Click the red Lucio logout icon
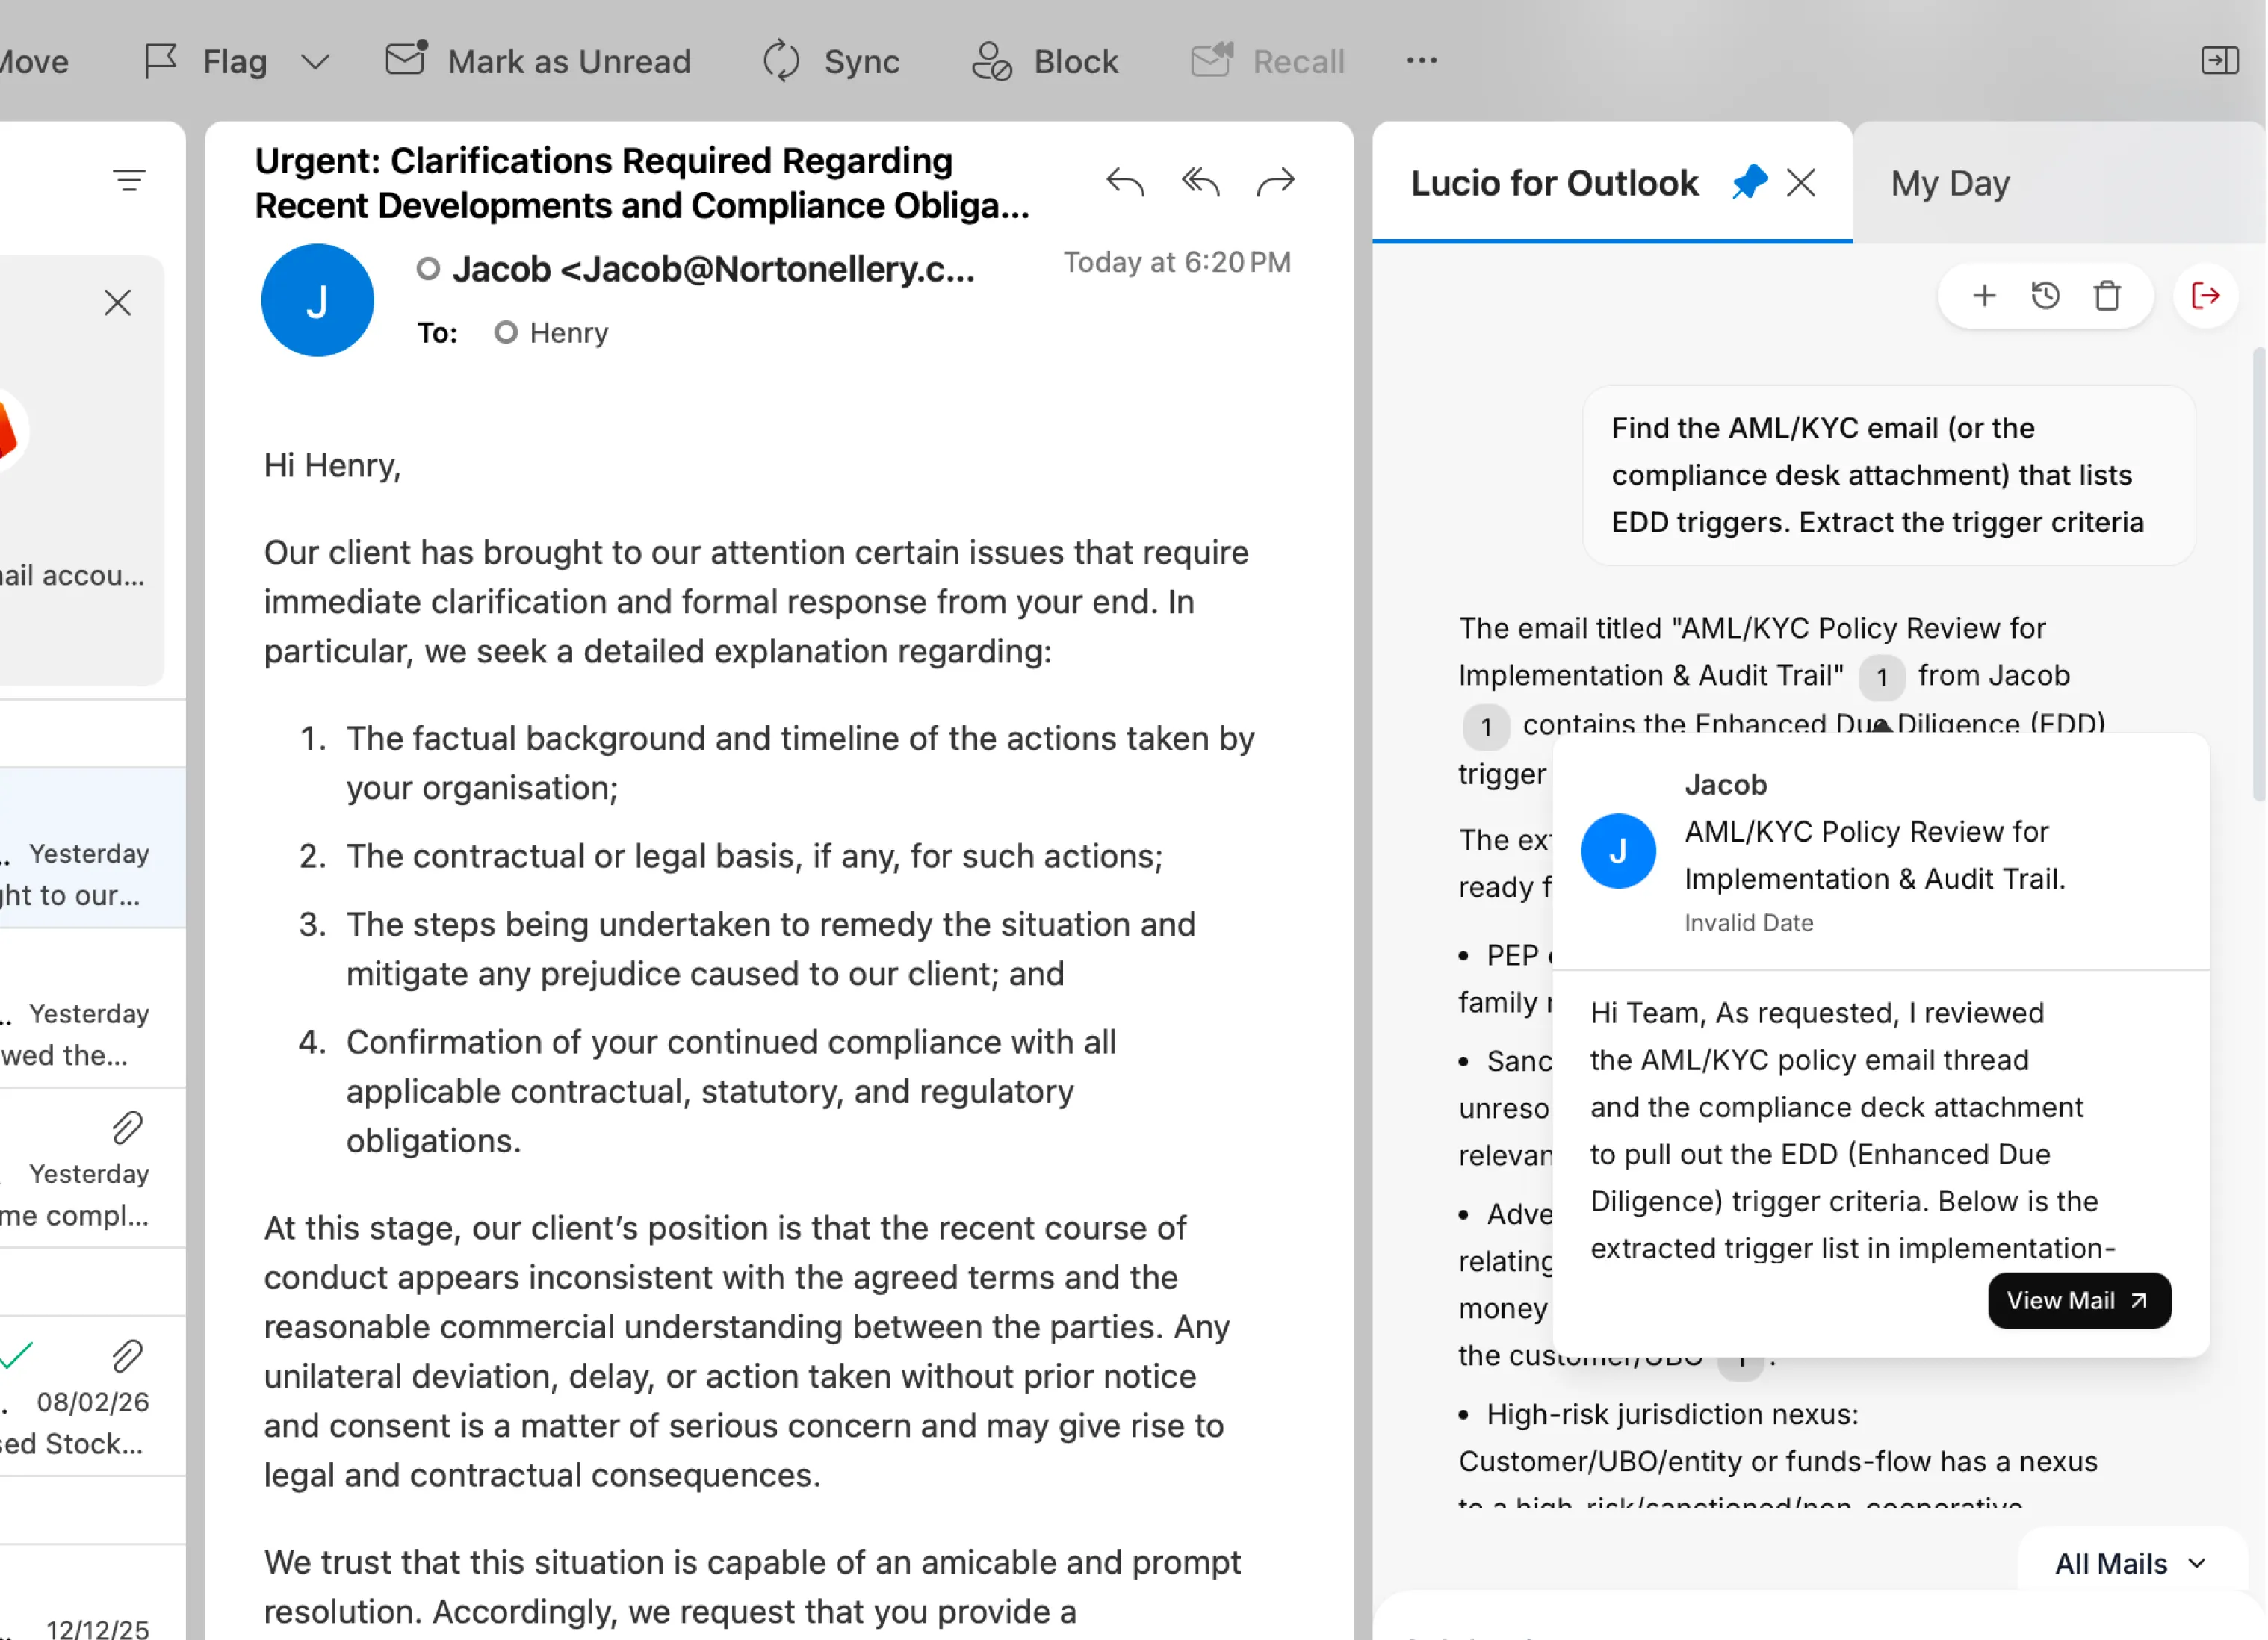 [2205, 296]
